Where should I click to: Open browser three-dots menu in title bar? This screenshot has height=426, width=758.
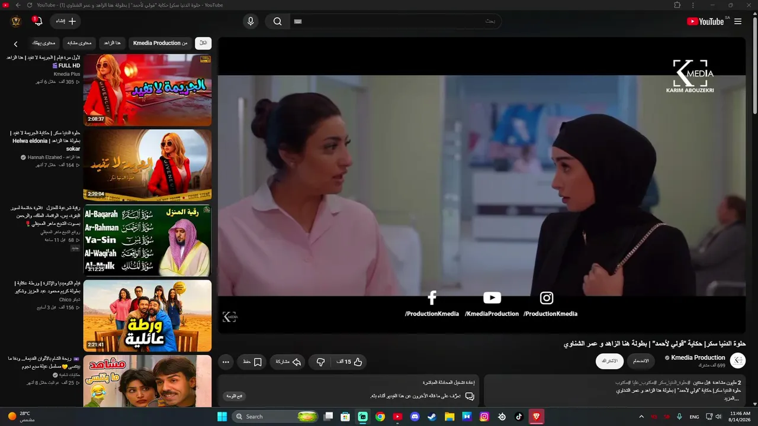(x=693, y=5)
